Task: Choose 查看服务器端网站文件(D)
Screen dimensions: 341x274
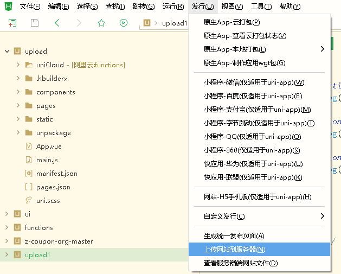Action: tap(259, 263)
